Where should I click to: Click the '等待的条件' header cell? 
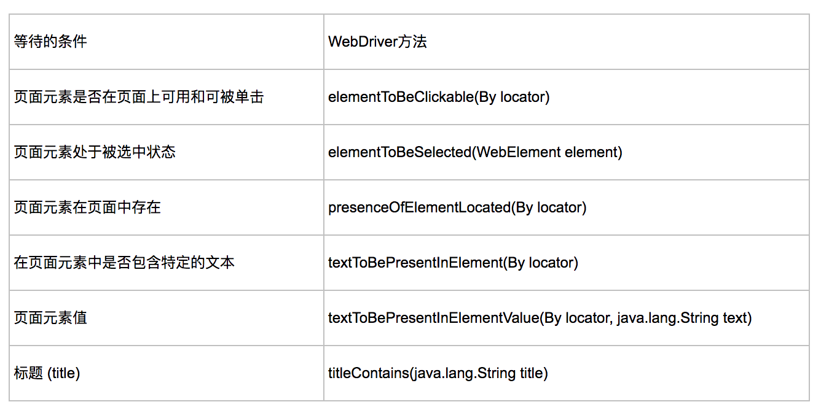(167, 42)
